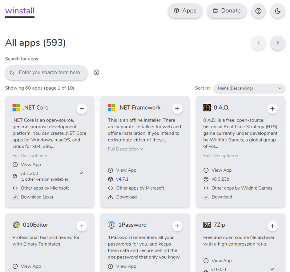Viewport: 290px width, 272px height.
Task: Open View App for 7Zip
Action: [217, 261]
